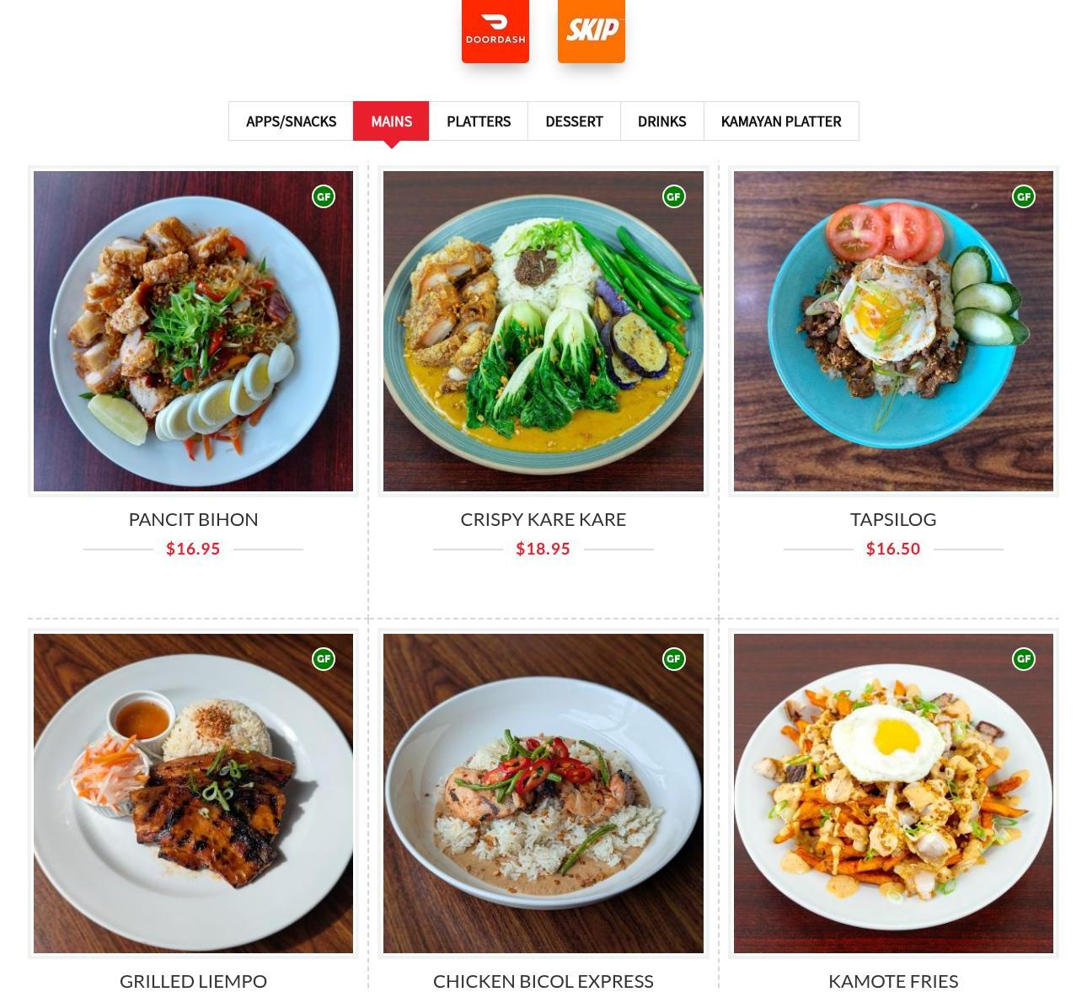Open the Pancit Bihon dish photo
This screenshot has height=992, width=1087.
pos(193,331)
